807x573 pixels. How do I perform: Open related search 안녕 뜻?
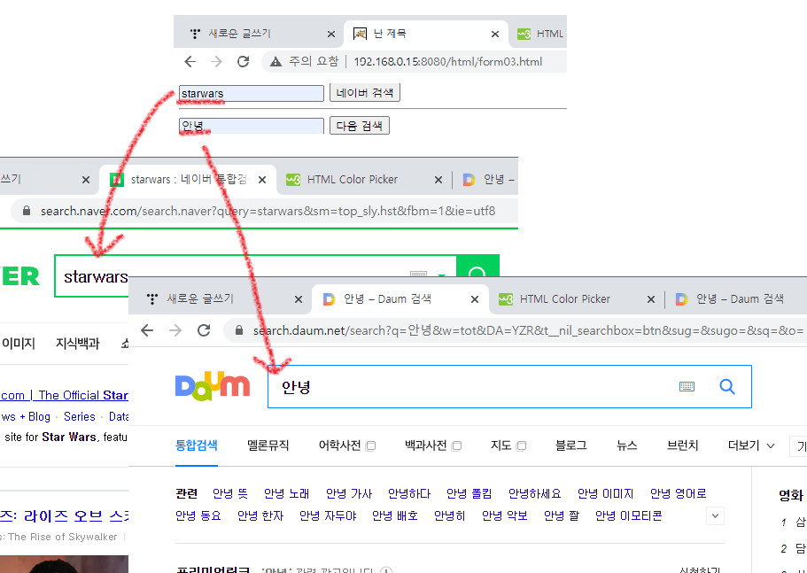pos(230,494)
